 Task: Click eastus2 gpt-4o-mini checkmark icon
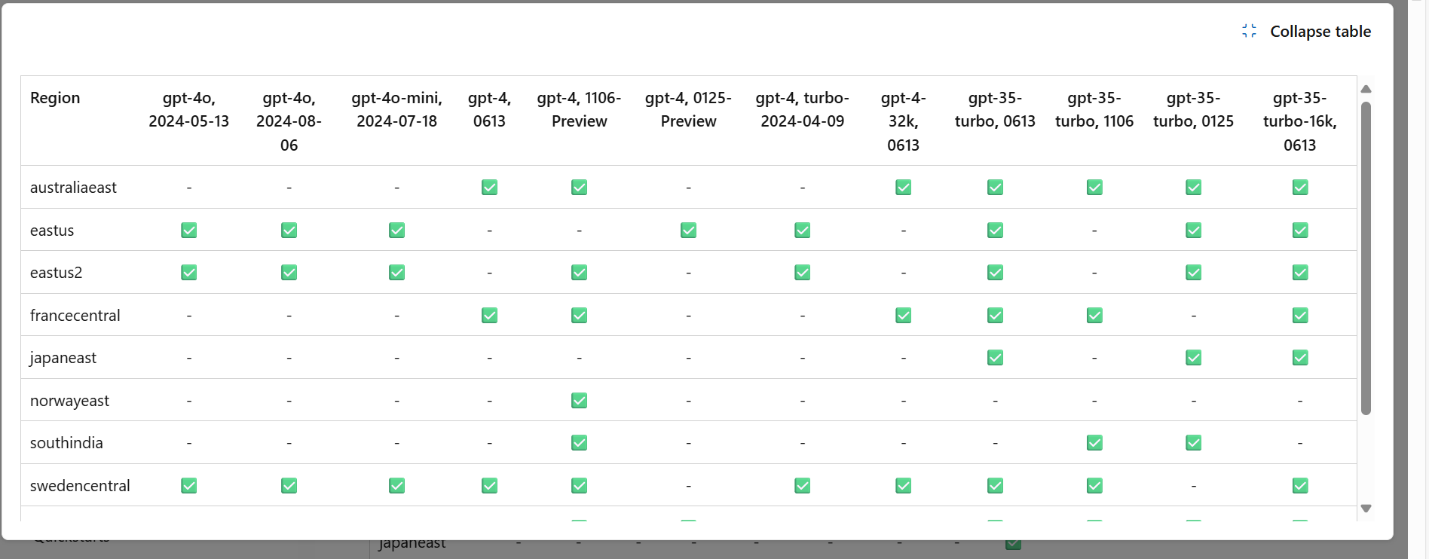(396, 272)
